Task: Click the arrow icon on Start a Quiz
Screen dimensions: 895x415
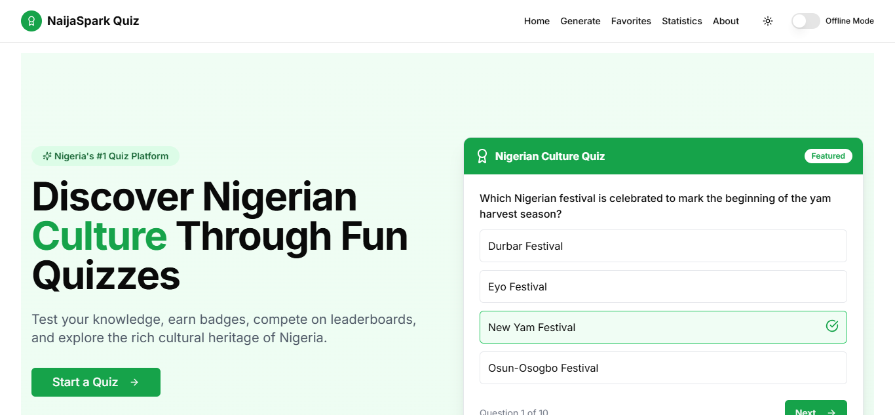Action: point(134,382)
